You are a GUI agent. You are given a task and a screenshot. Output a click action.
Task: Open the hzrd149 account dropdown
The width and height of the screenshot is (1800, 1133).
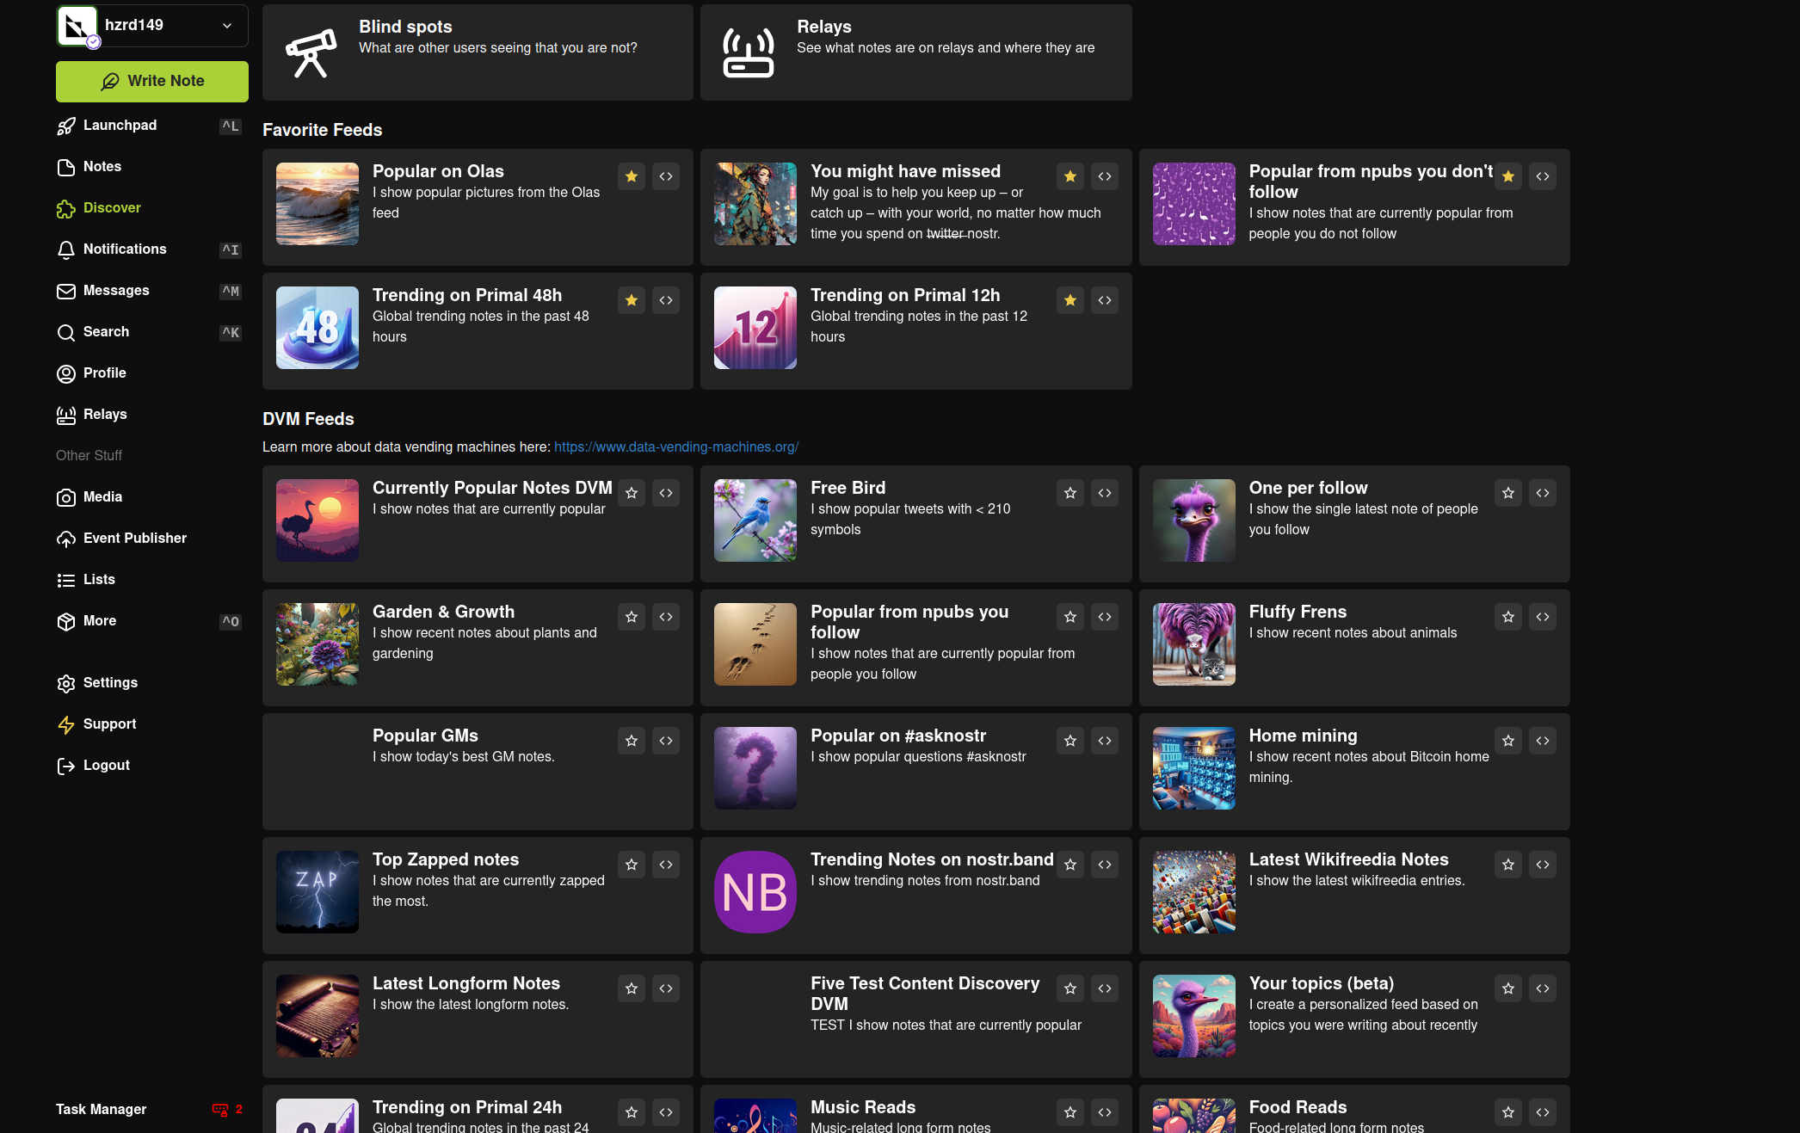click(x=152, y=25)
